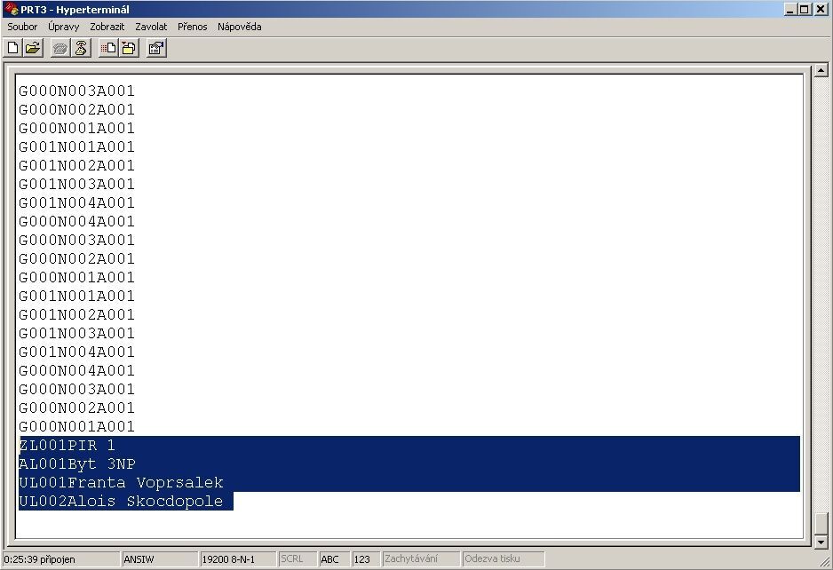Open the Přenos menu

click(192, 27)
